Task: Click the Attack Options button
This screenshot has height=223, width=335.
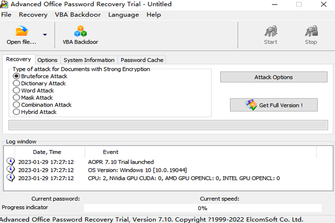Action: [x=274, y=77]
